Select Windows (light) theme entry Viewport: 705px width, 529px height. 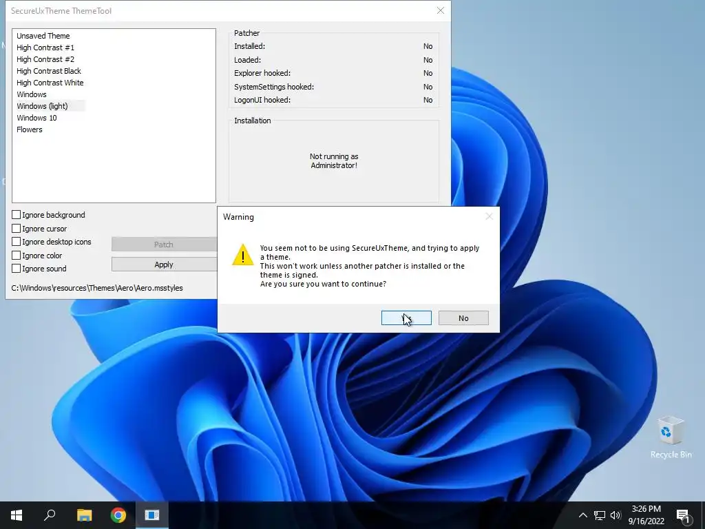pos(42,105)
